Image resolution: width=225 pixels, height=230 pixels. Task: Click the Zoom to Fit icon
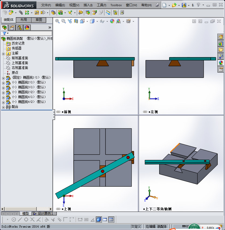[57, 21]
